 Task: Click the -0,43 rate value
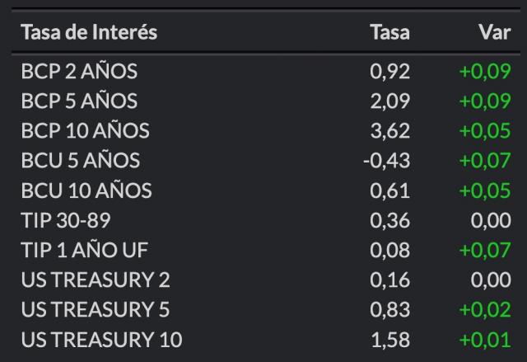pos(387,160)
